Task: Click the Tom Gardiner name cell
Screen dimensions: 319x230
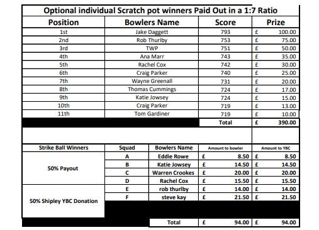Action: pos(152,114)
